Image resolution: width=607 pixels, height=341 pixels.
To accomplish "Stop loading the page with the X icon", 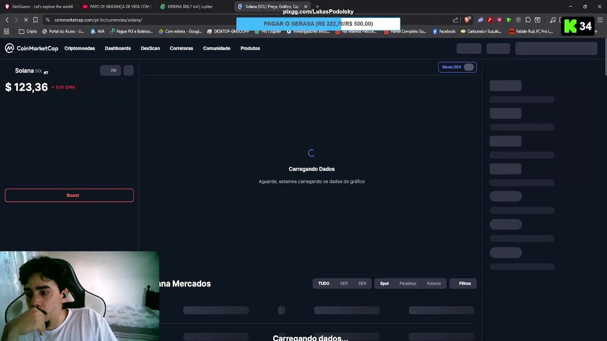I will coord(26,20).
